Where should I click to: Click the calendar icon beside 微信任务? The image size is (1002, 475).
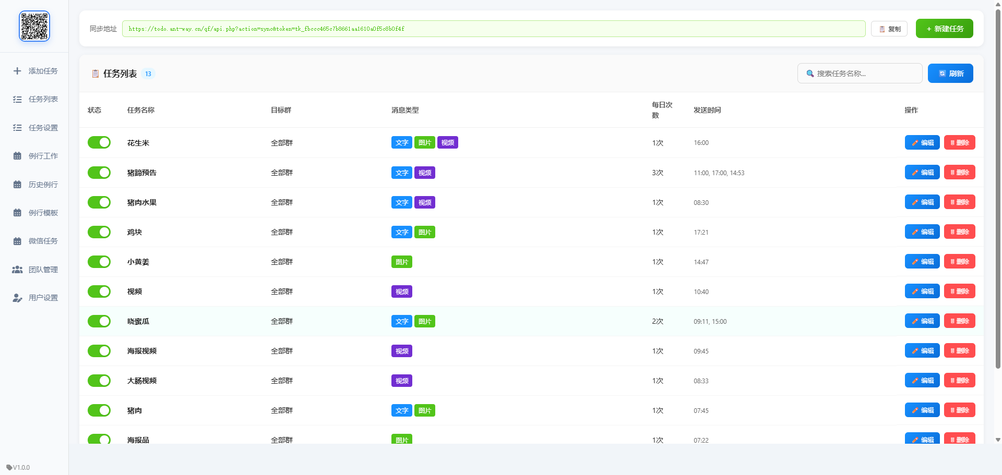17,241
